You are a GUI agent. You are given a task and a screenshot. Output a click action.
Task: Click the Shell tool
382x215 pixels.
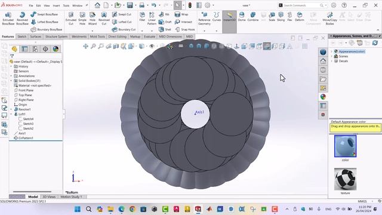165,29
